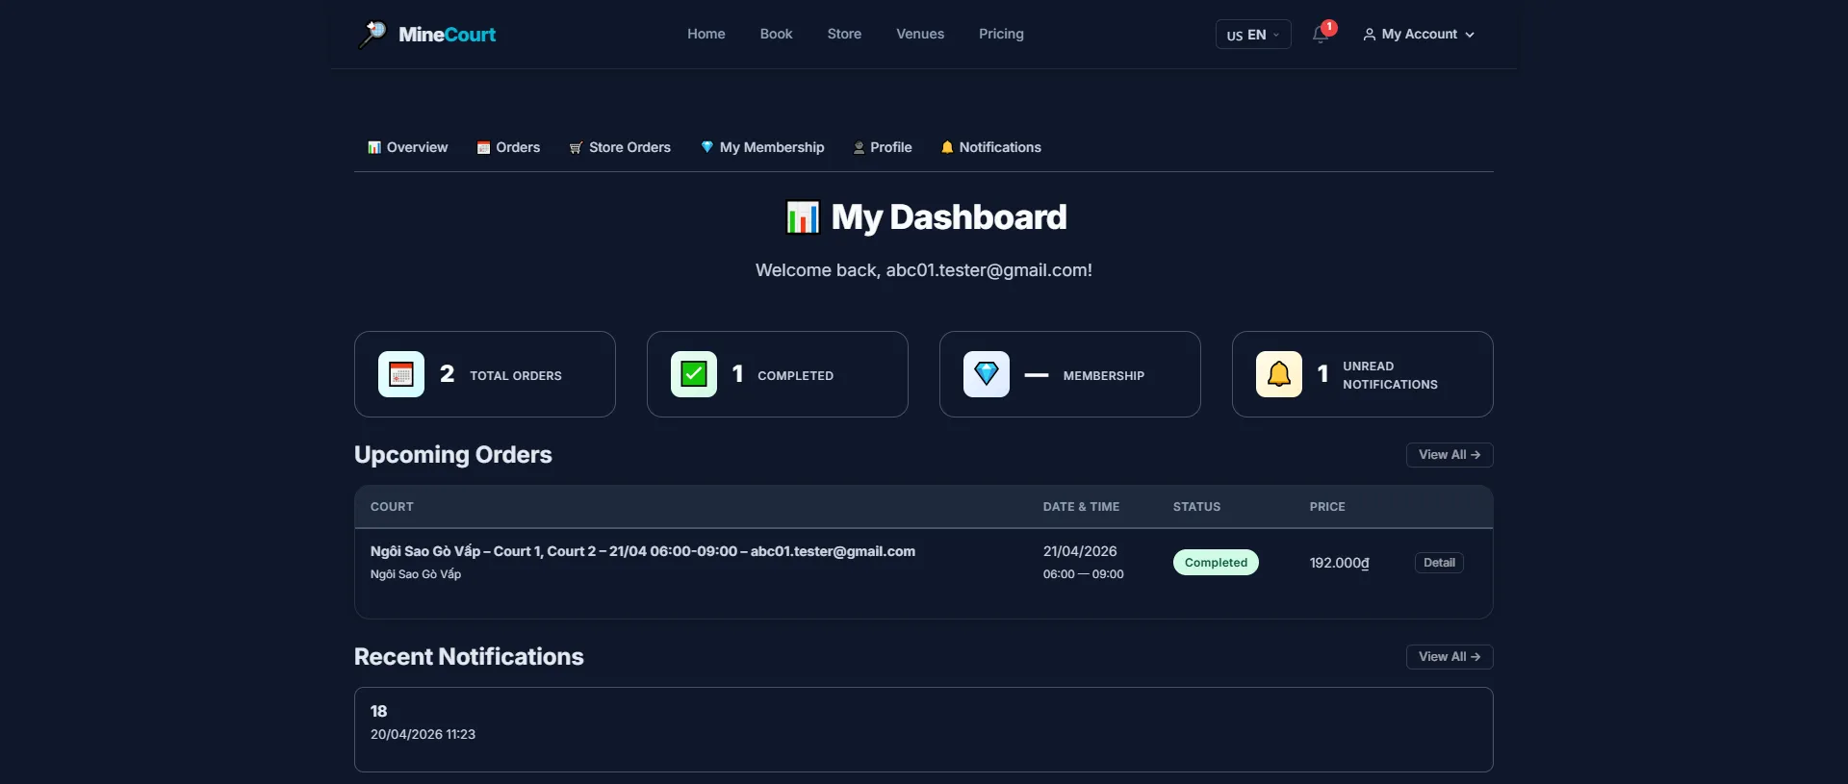The image size is (1848, 784).
Task: Open the Venues page
Action: pyautogui.click(x=920, y=34)
